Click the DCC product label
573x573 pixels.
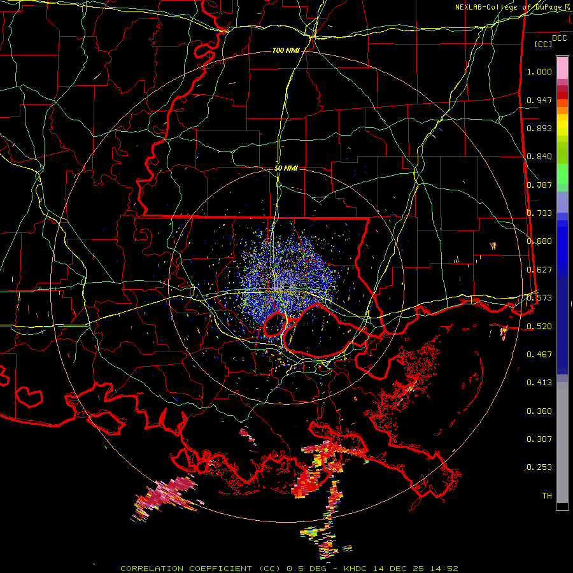point(559,38)
